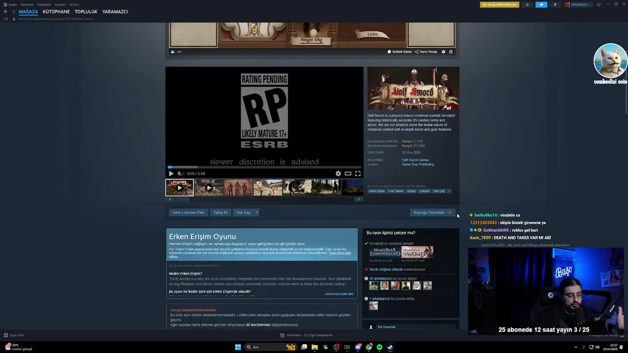
Task: Reload the page using the refresh icon
Action: 6,19
